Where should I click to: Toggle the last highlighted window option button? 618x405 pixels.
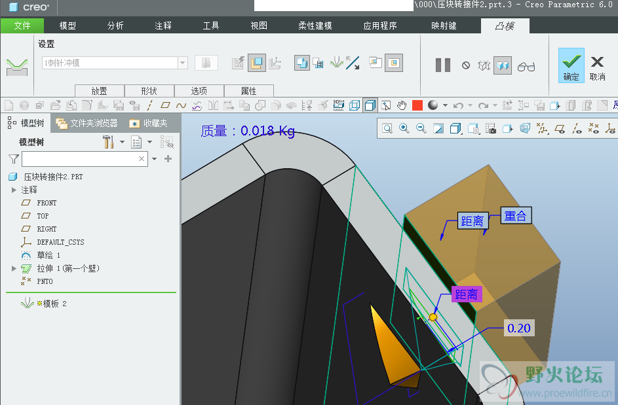[394, 63]
